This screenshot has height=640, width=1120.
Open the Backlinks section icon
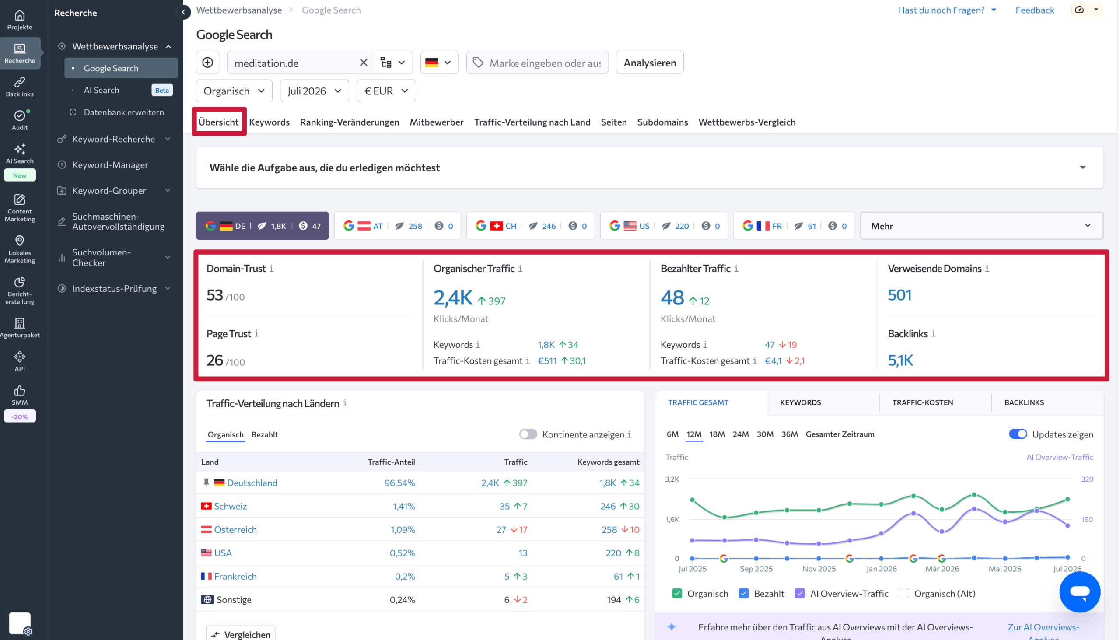20,87
